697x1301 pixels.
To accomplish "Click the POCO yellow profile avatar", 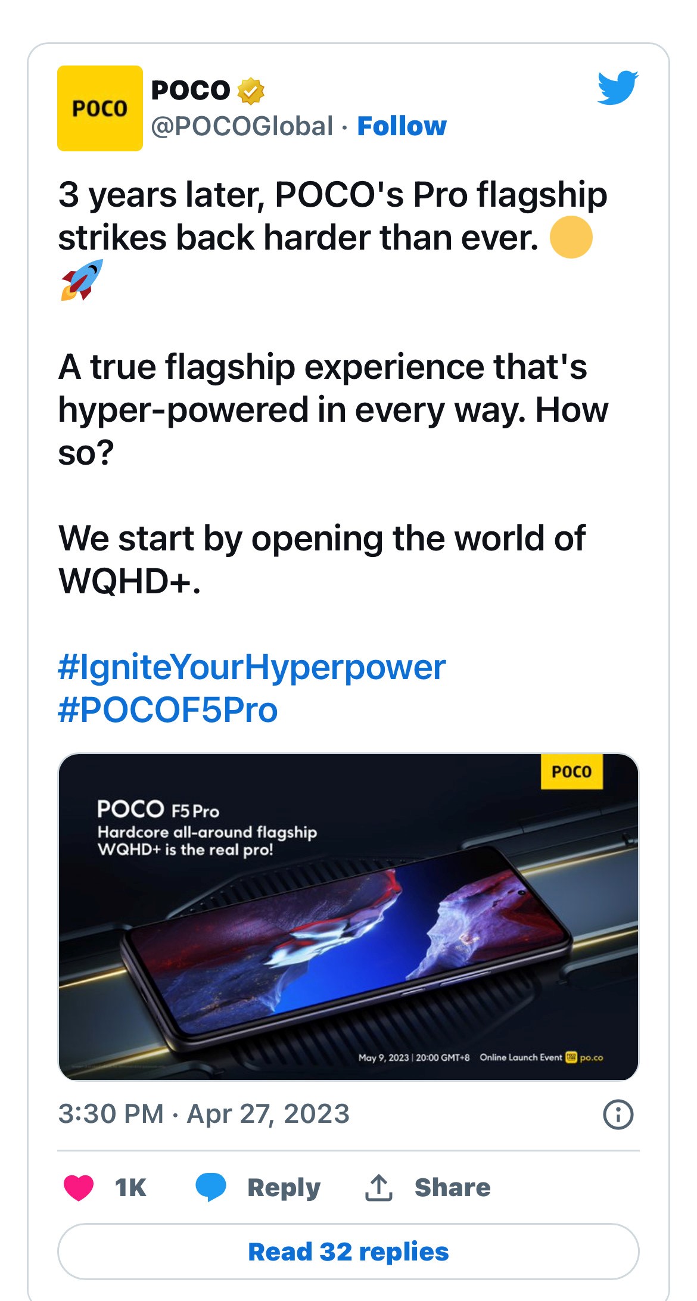I will [x=100, y=108].
